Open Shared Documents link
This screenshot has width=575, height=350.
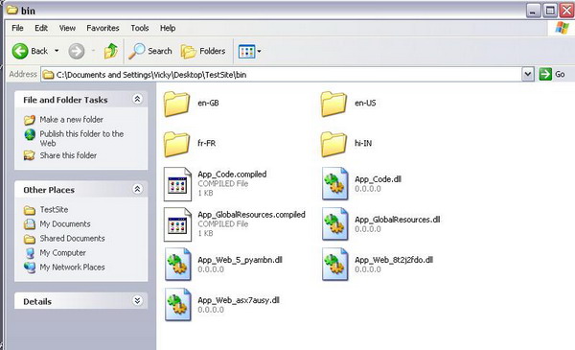coord(72,238)
